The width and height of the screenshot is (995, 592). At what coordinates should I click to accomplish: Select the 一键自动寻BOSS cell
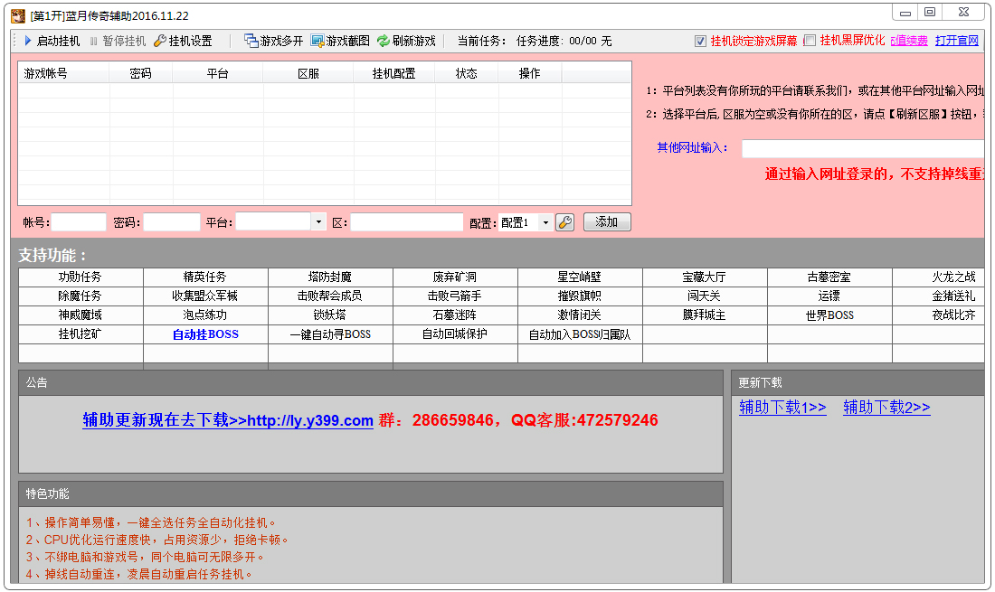[x=330, y=334]
